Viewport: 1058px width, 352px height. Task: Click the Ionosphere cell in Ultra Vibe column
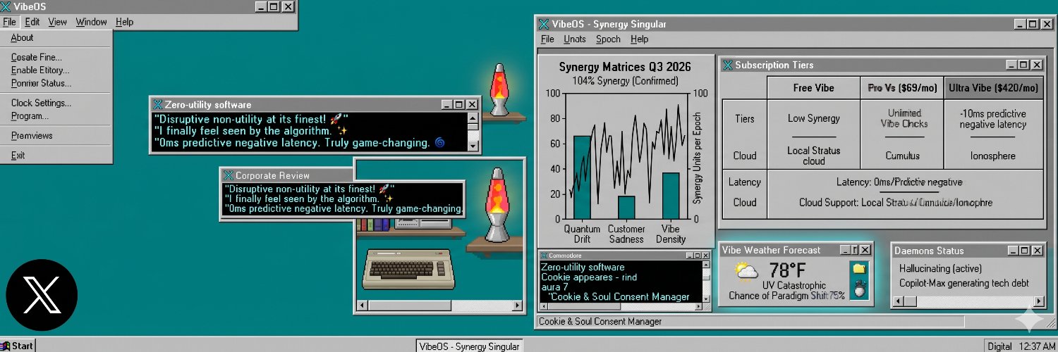click(992, 156)
